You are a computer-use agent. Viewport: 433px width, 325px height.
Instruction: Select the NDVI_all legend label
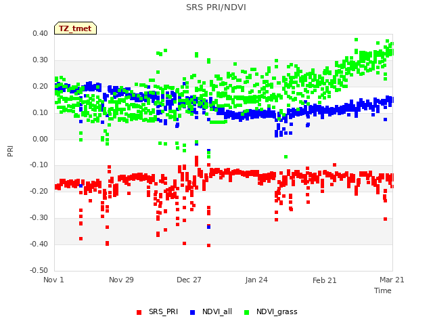[x=217, y=311]
